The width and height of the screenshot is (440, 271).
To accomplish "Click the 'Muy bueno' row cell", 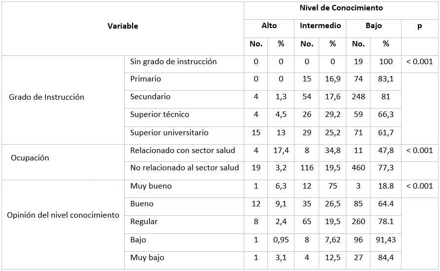I will [151, 186].
